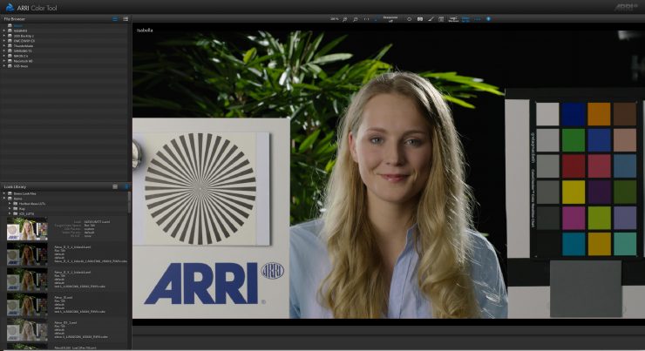The image size is (645, 351).
Task: Switch File Browser to list view icon
Action: click(115, 18)
